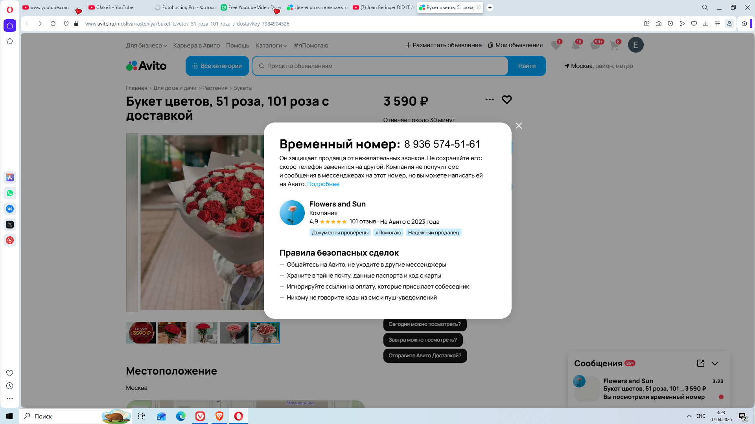Open the three-dot options for the listing
755x424 pixels.
(489, 100)
